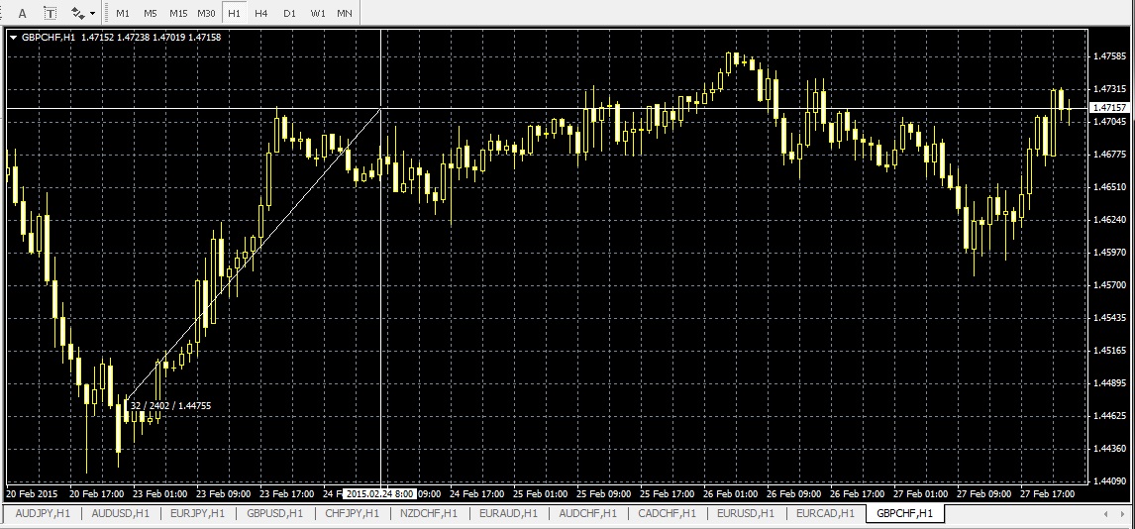The width and height of the screenshot is (1135, 529).
Task: Toggle the active H1 timeframe button
Action: [x=234, y=13]
